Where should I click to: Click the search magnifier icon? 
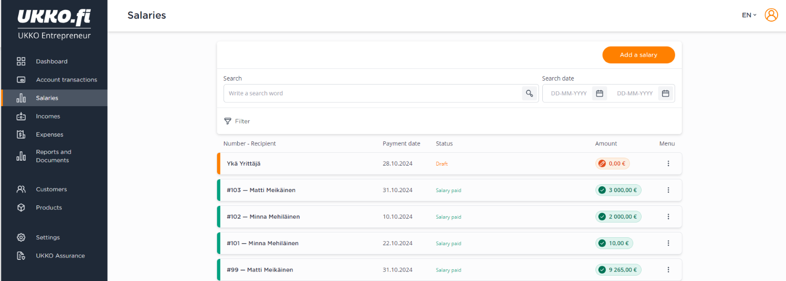tap(529, 93)
